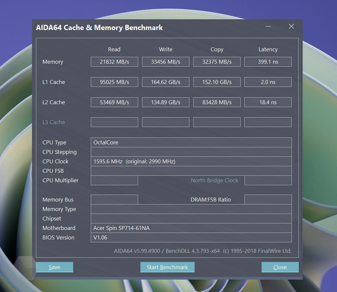
Task: Click the empty L3 Cache Read box
Action: (114, 122)
